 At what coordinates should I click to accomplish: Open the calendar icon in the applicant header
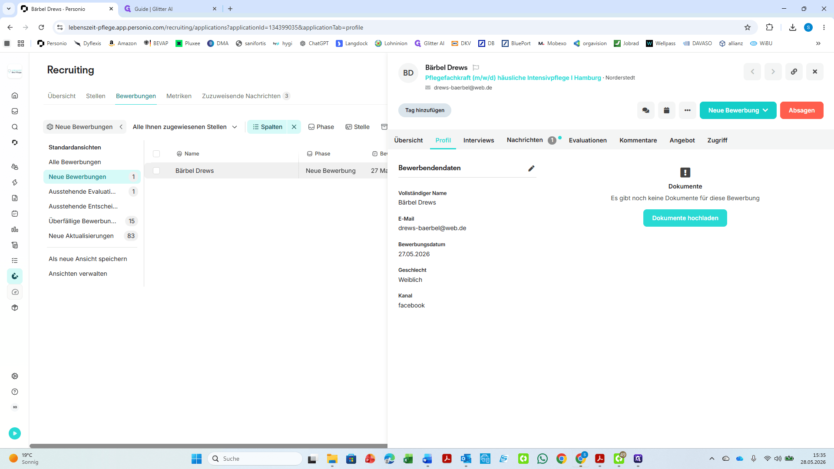(x=667, y=110)
